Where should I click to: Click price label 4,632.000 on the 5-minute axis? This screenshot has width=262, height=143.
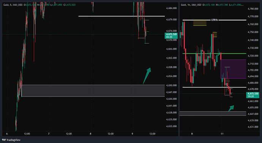pyautogui.click(x=171, y=126)
